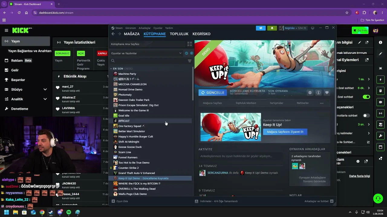Viewport: 387px width, 217px height.
Task: Open Kick profile avatar menu
Action: pos(376,30)
